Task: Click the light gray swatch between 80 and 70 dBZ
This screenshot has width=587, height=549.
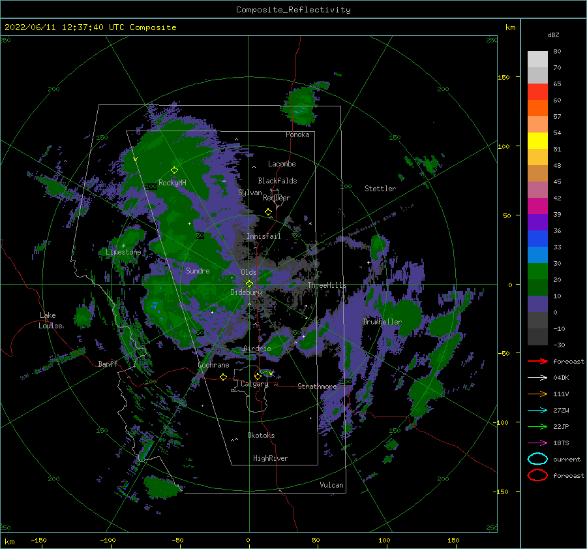Action: [x=537, y=59]
